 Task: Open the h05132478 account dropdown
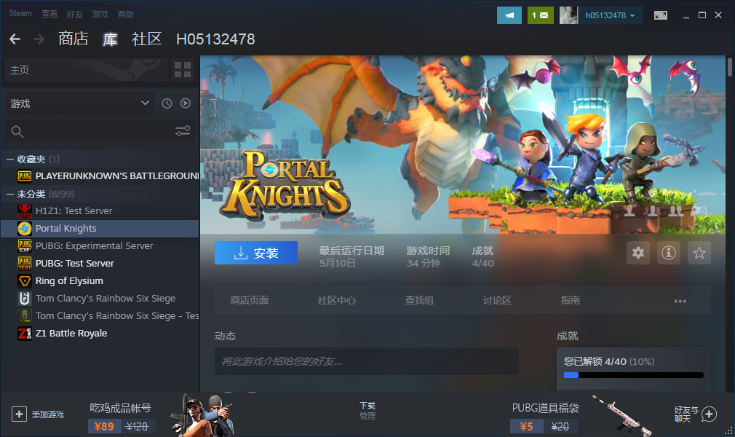(610, 15)
